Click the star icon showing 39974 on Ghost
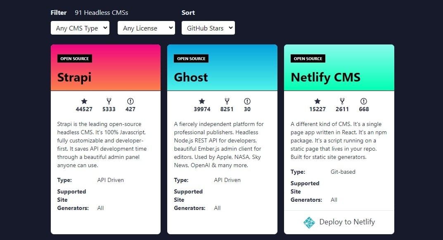The height and width of the screenshot is (240, 443). point(202,101)
